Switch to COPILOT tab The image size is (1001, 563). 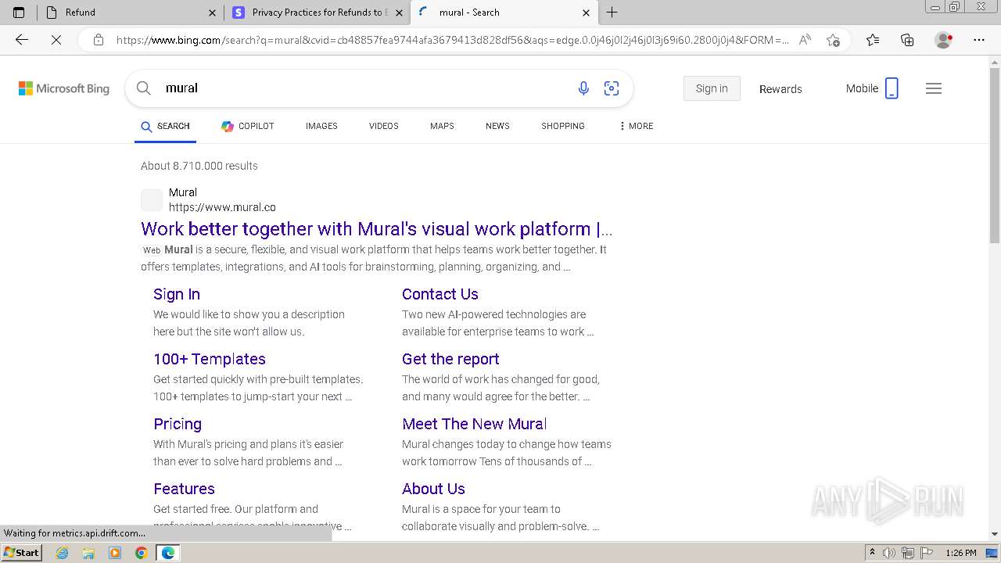click(247, 126)
